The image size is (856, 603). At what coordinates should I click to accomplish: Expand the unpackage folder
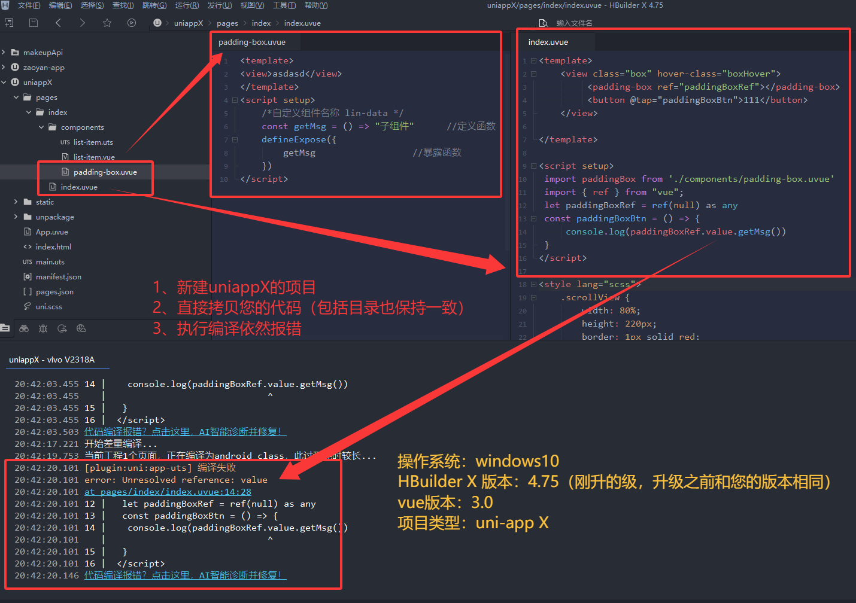[x=16, y=217]
